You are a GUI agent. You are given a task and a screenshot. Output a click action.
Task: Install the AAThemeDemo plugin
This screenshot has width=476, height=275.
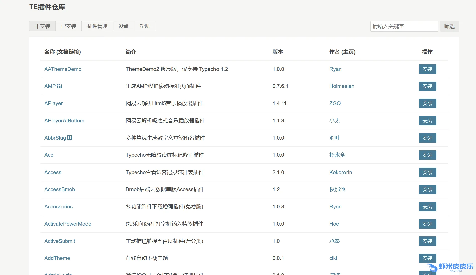(x=427, y=69)
